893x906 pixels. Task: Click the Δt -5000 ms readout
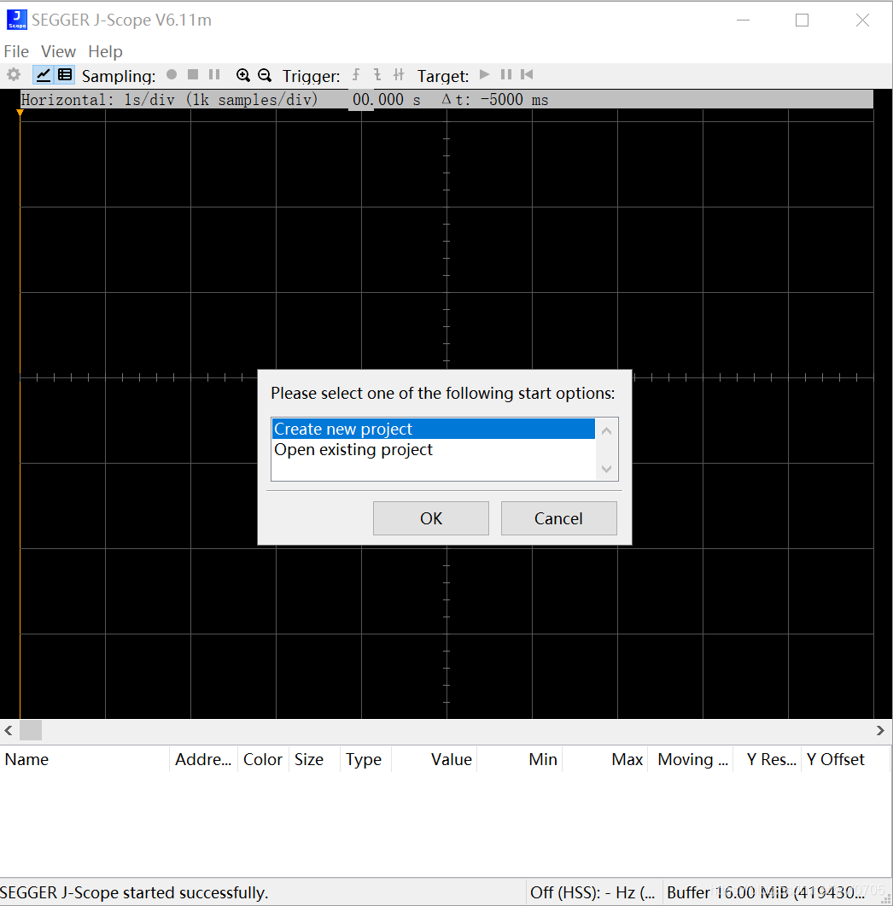coord(495,99)
